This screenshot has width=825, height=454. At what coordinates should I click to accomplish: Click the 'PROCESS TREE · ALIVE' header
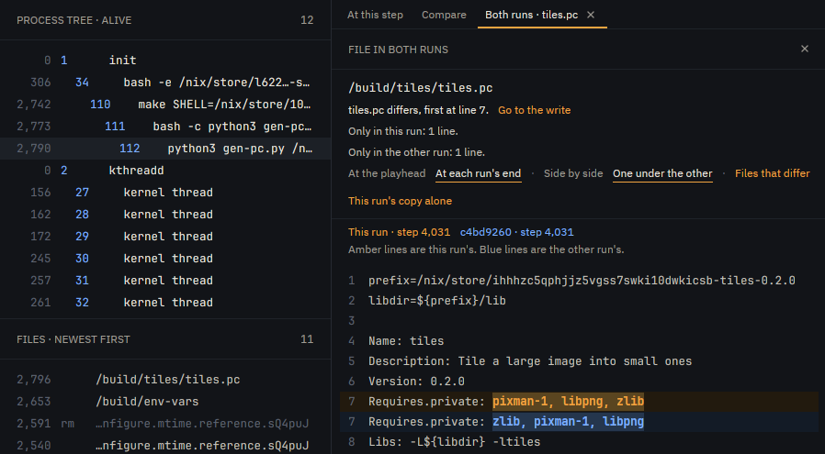[74, 20]
